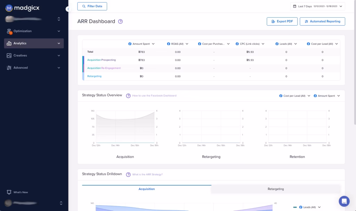
Task: Click help icon next to Strategy Status Overview
Action: (x=128, y=95)
